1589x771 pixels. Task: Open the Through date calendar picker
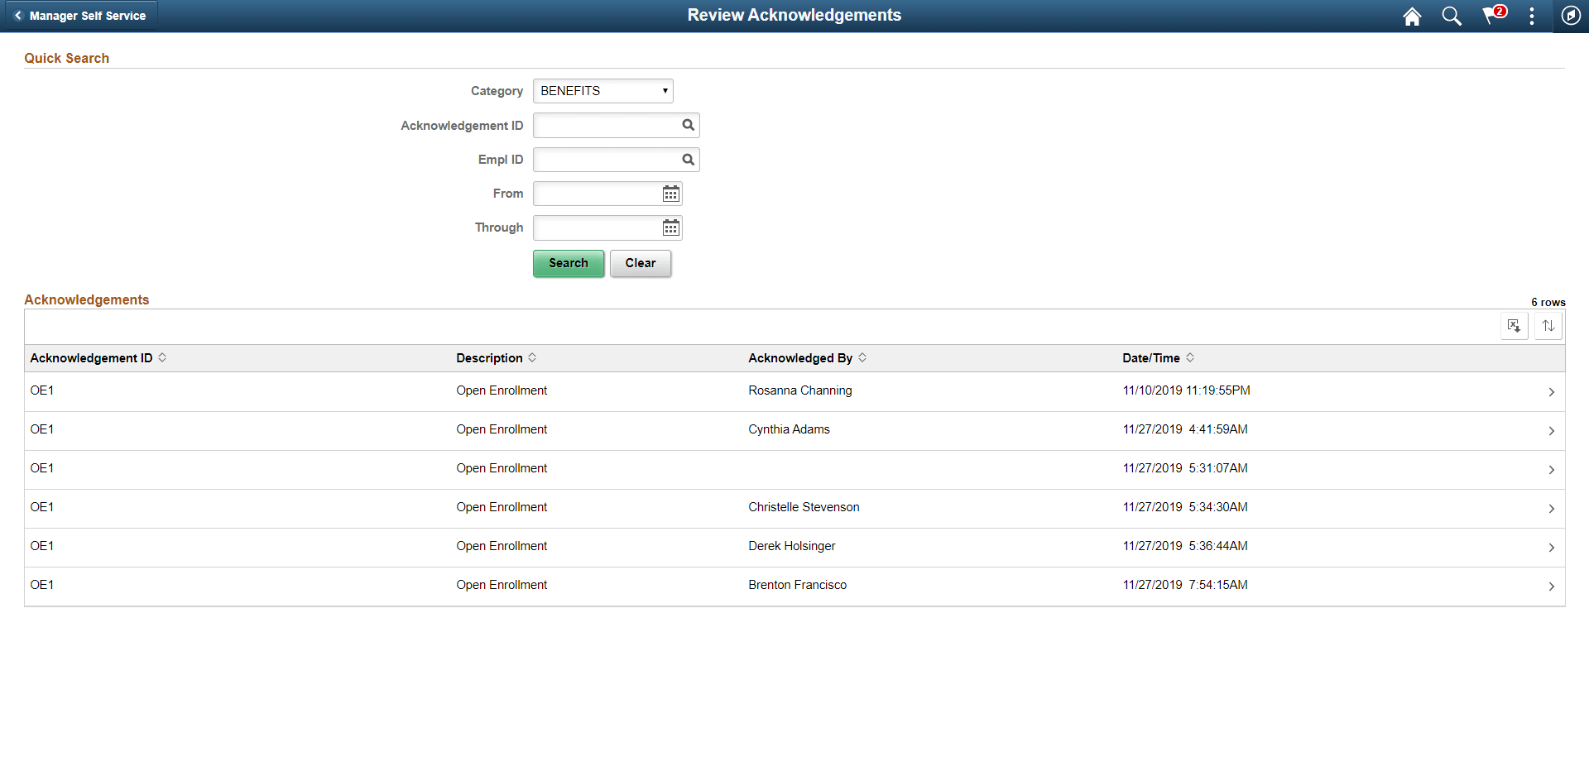[x=670, y=227]
